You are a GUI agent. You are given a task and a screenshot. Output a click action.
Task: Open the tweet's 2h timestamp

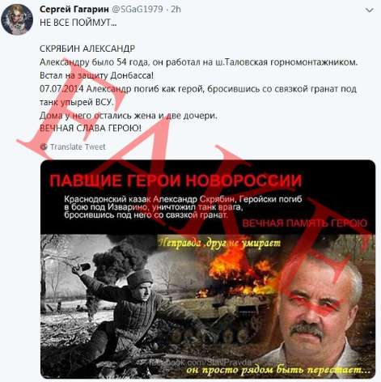coord(176,9)
